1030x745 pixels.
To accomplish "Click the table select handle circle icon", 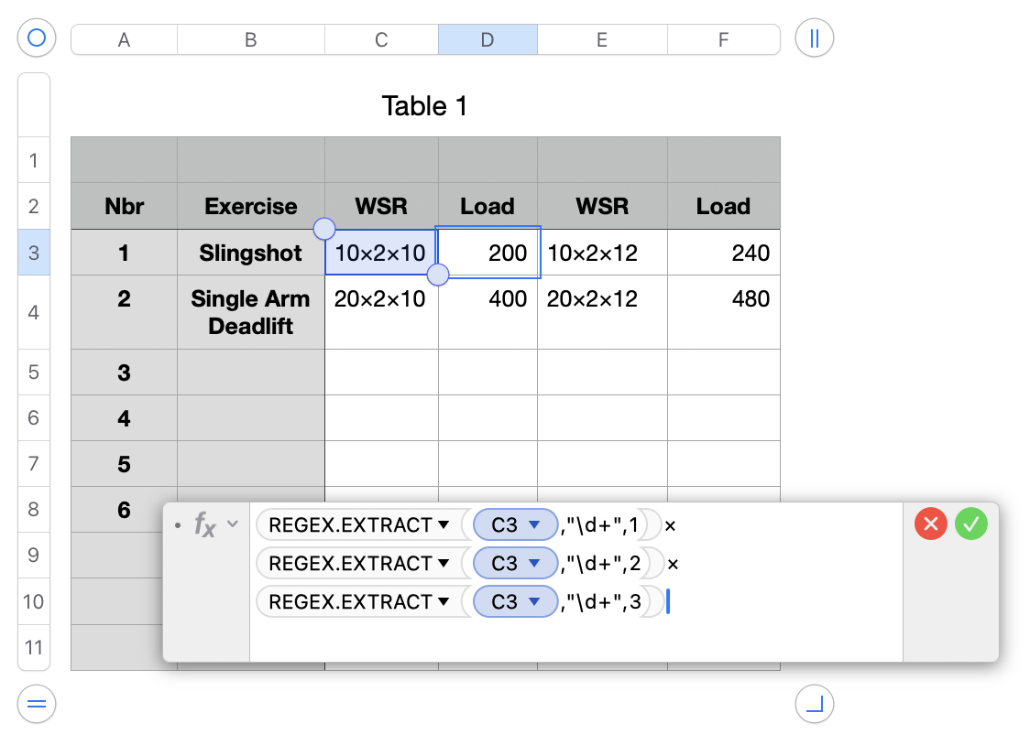I will pyautogui.click(x=37, y=38).
